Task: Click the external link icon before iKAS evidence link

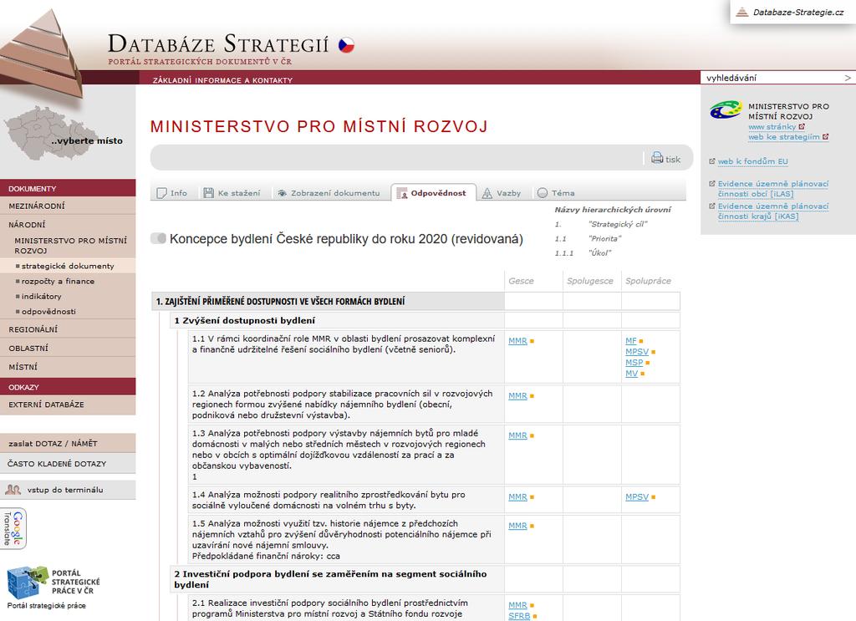Action: (x=712, y=206)
